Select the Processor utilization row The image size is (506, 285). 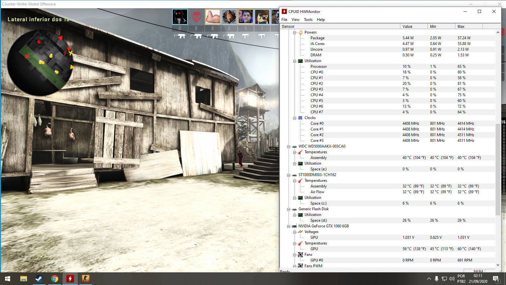click(x=388, y=66)
